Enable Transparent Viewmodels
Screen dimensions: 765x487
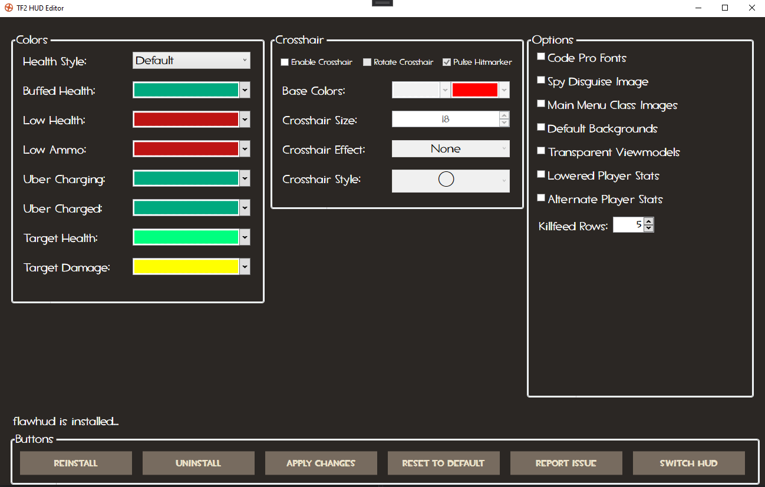click(540, 150)
